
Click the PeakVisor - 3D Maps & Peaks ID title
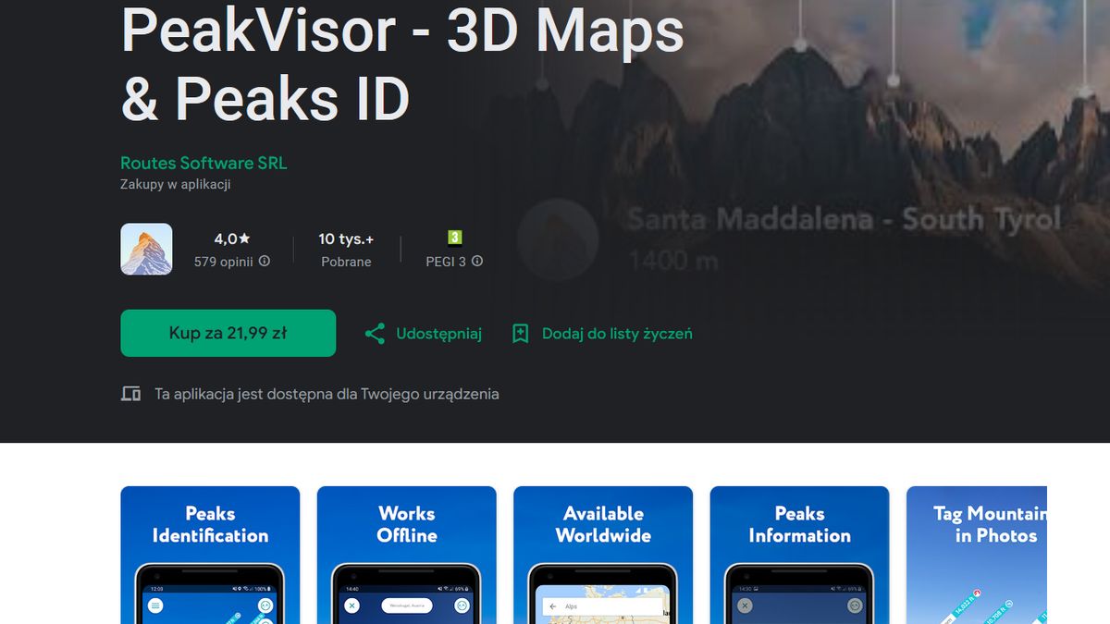(402, 63)
